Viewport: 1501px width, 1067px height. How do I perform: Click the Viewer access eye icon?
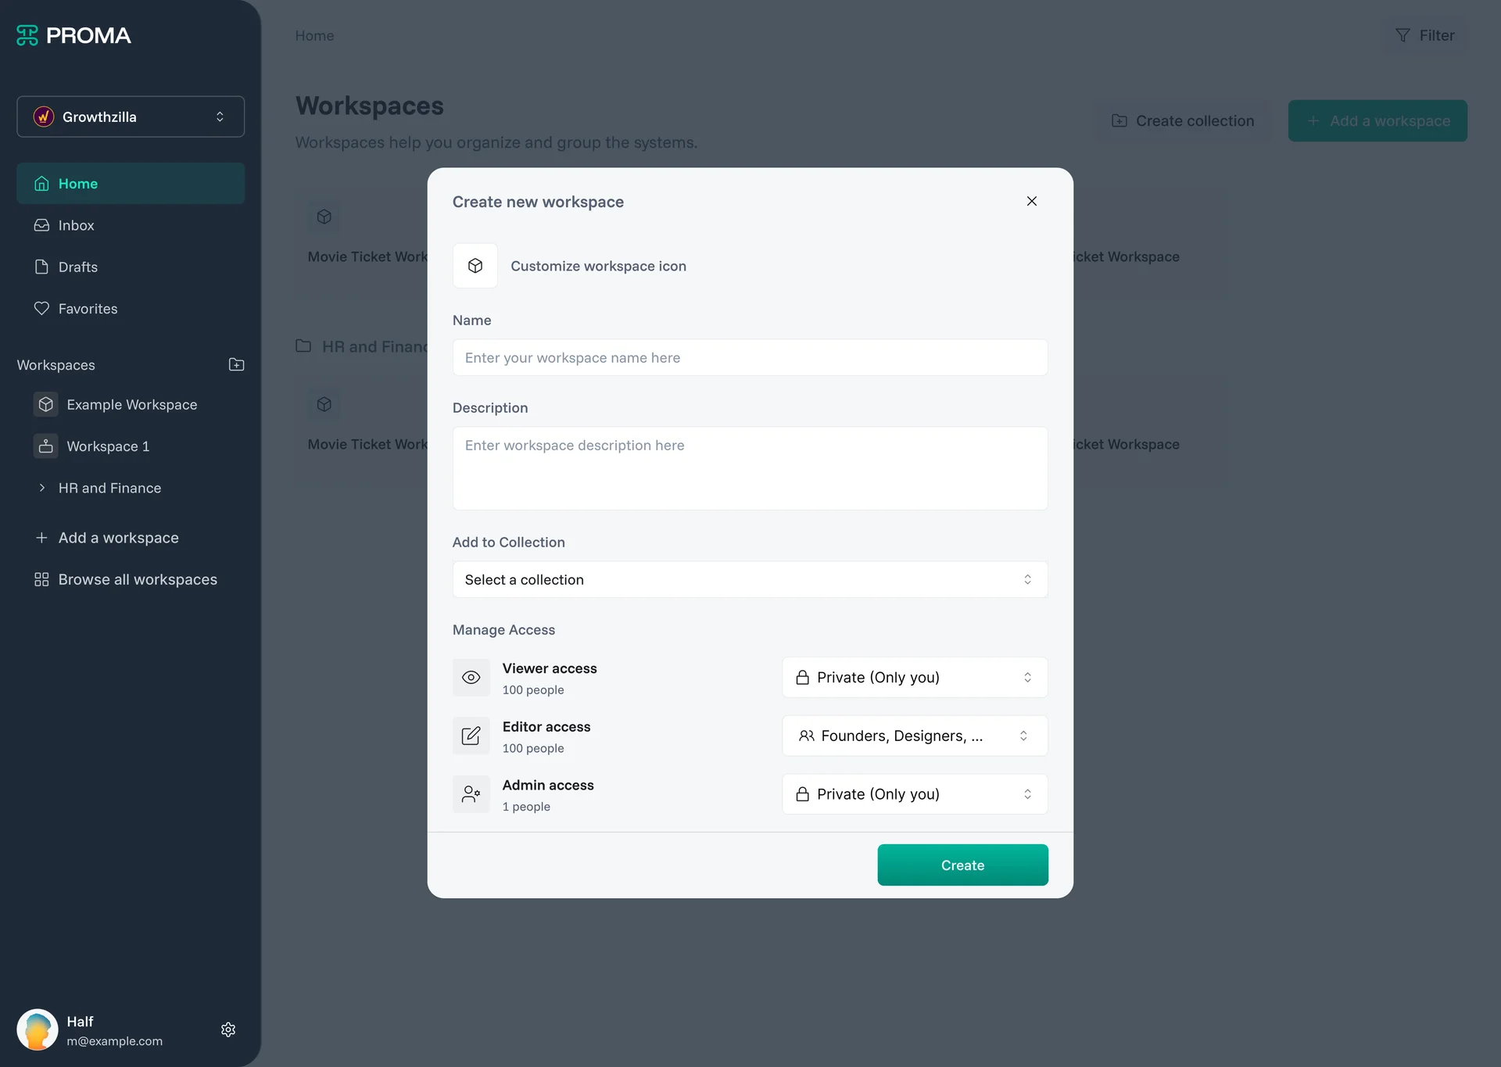pos(471,678)
